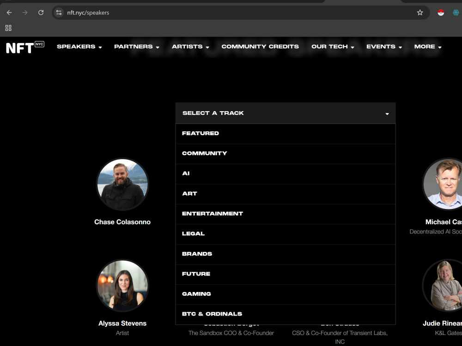The width and height of the screenshot is (462, 346).
Task: Expand the Artists nav dropdown
Action: point(190,47)
